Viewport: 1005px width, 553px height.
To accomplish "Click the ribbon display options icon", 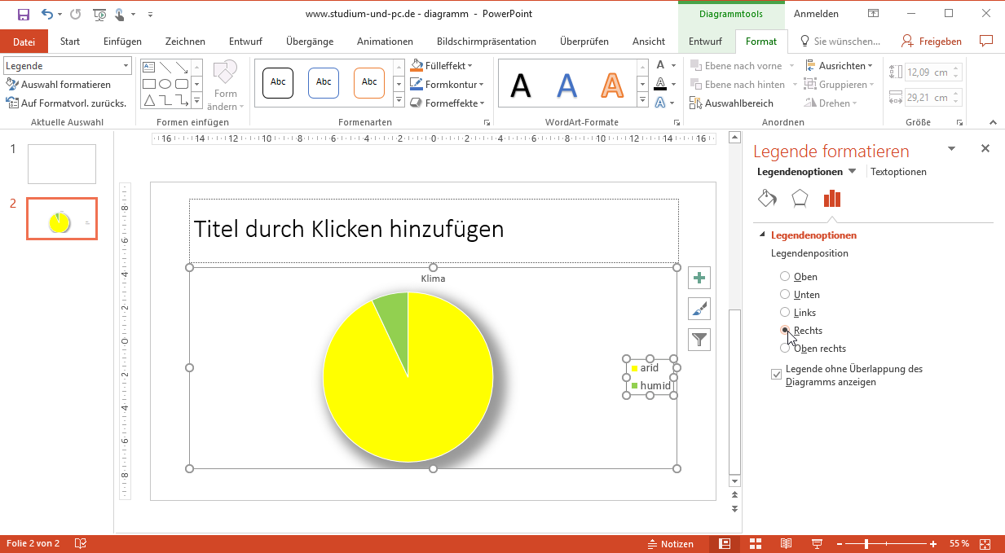I will 873,14.
